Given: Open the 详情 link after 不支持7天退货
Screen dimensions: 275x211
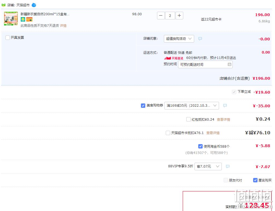Looking at the screenshot, I should click(63, 26).
